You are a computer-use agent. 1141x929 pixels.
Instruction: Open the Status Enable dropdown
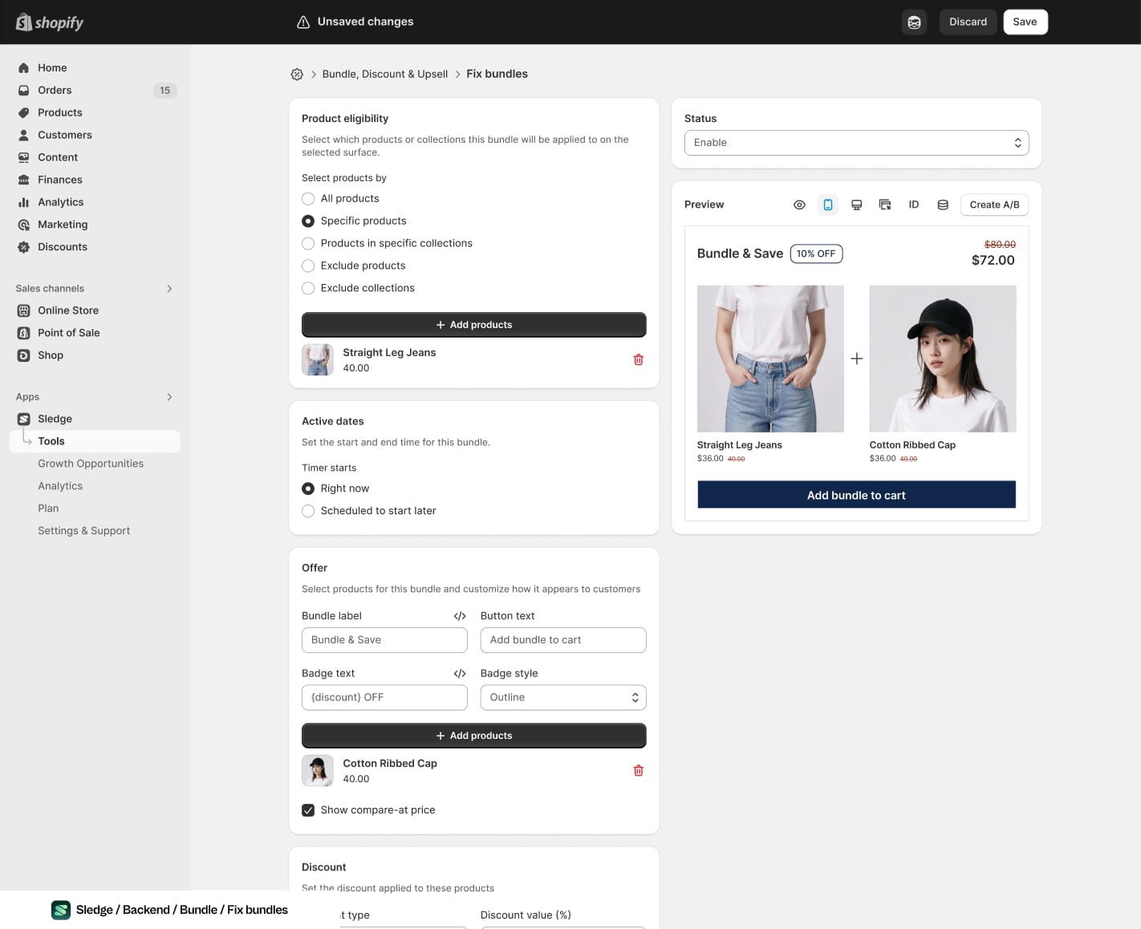[857, 143]
